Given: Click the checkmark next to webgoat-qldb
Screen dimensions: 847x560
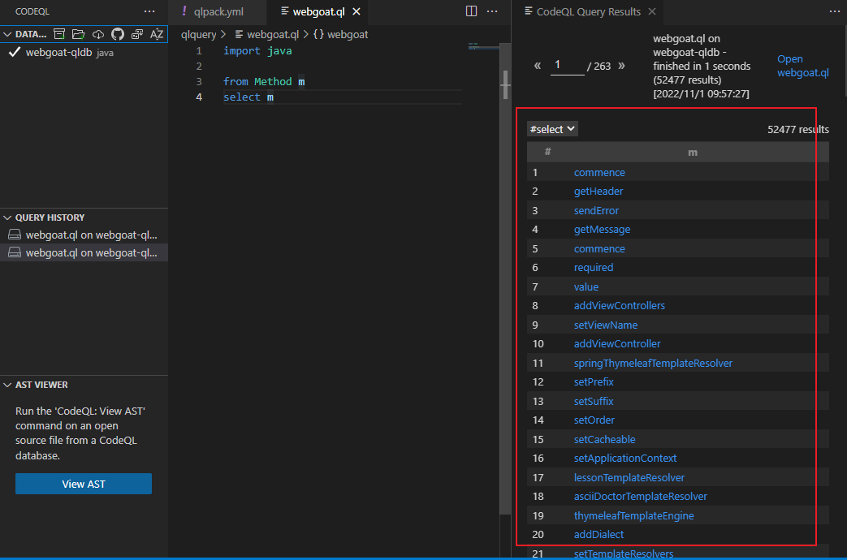Looking at the screenshot, I should pos(15,53).
